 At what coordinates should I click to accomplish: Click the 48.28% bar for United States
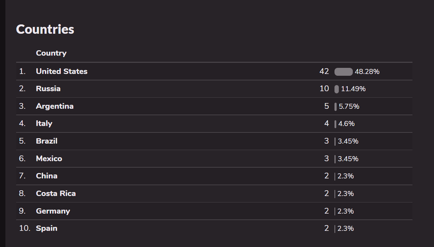[343, 72]
